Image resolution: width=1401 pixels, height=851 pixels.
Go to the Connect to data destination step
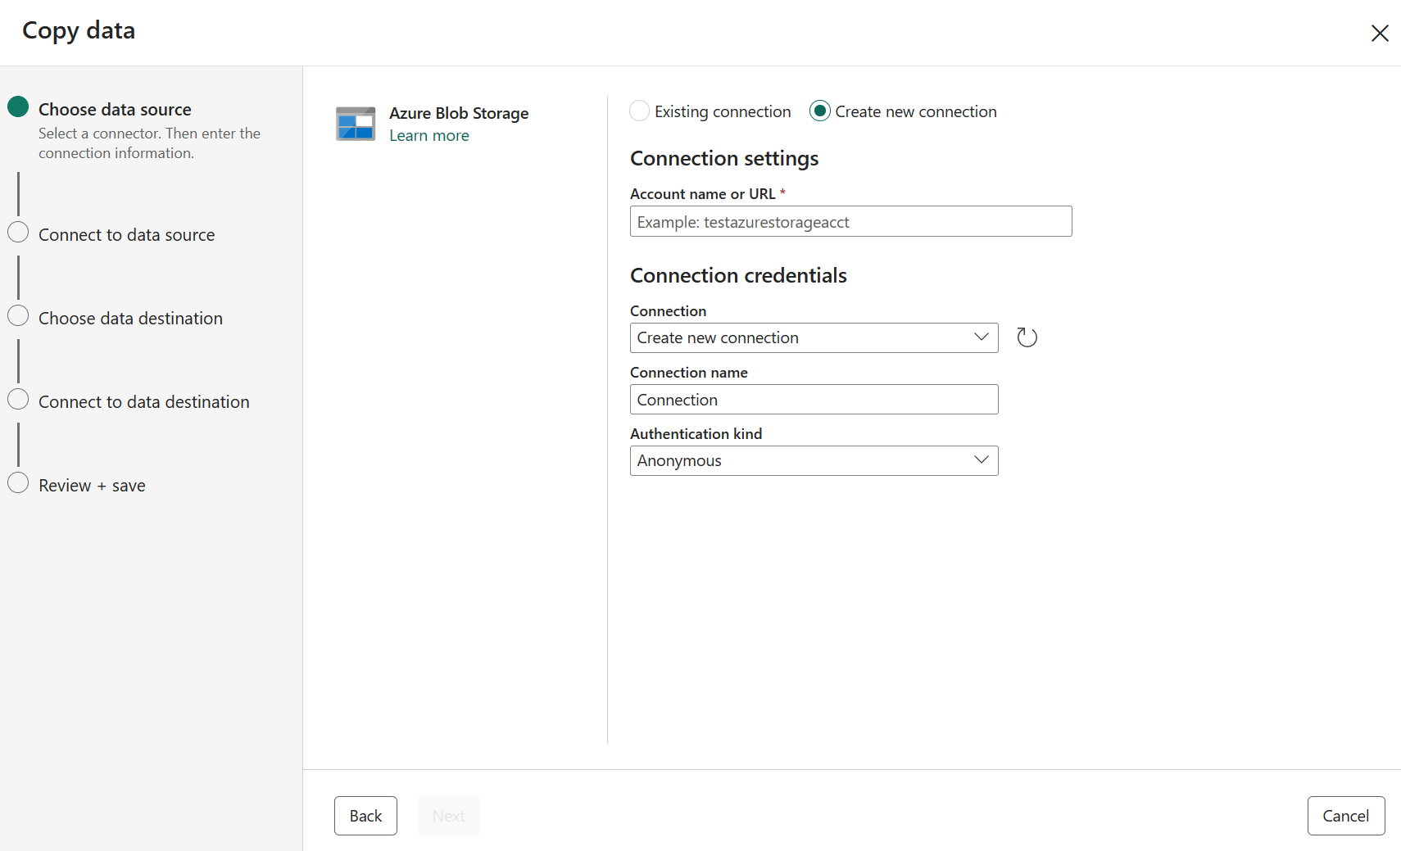click(143, 401)
